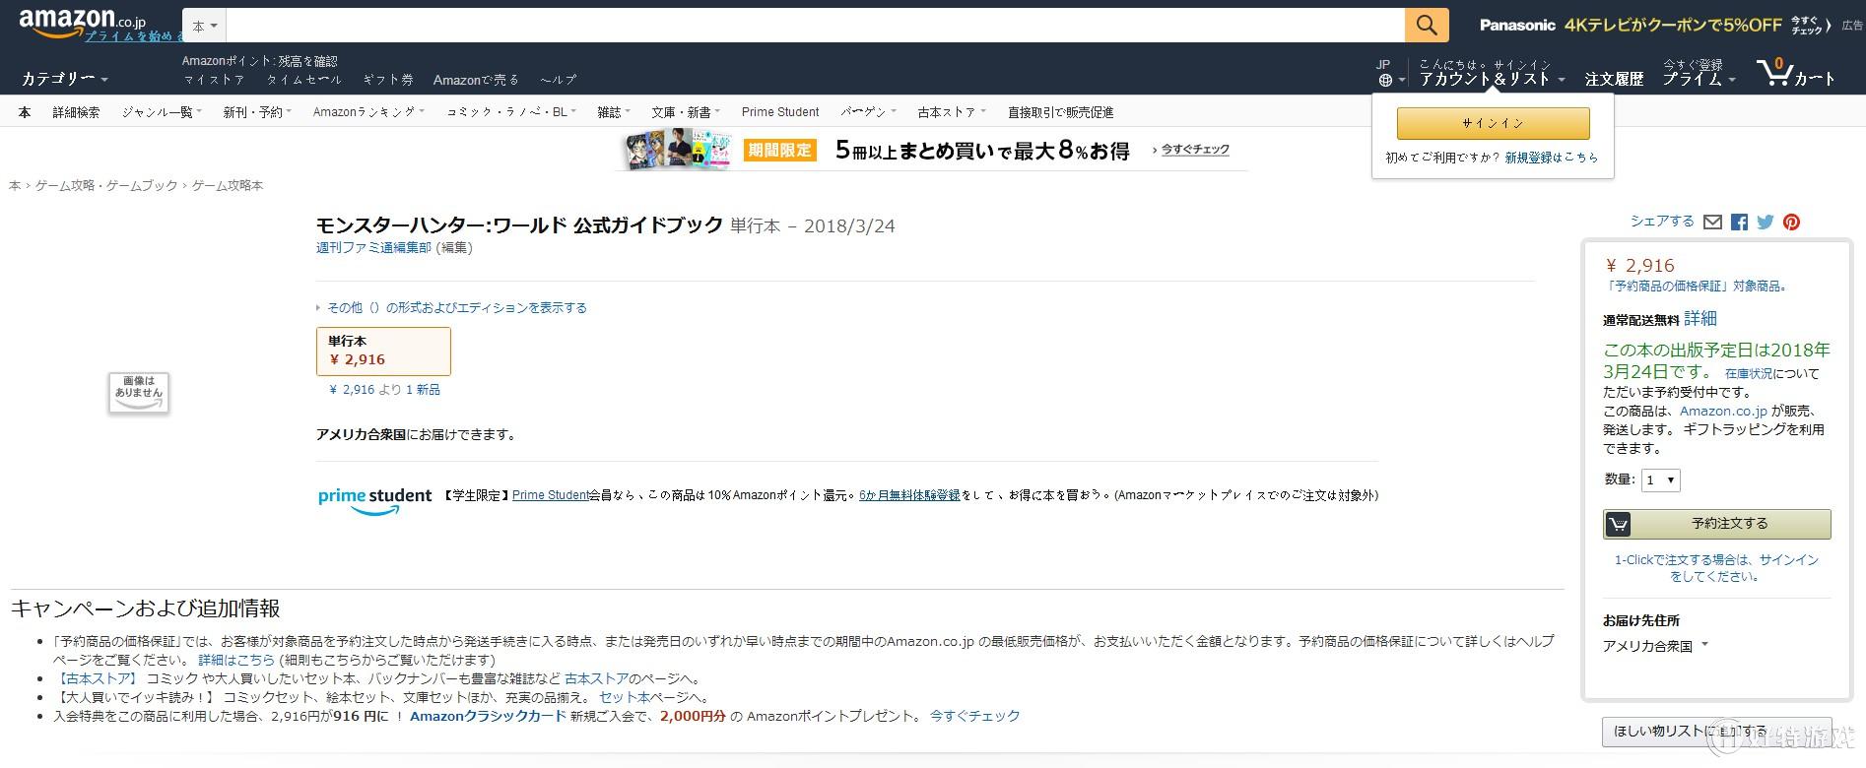Open コミック・ラノベ・BL menu
Screen dimensions: 1866x768
click(x=511, y=112)
